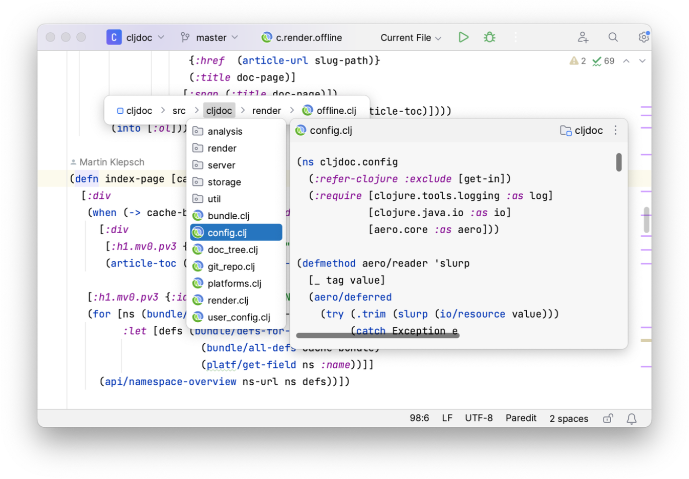
Task: Select the cljdoc root breadcrumb
Action: (x=134, y=111)
